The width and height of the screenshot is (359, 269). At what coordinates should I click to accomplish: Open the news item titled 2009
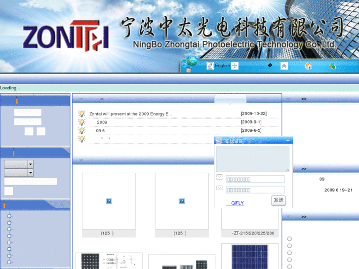[x=102, y=122]
